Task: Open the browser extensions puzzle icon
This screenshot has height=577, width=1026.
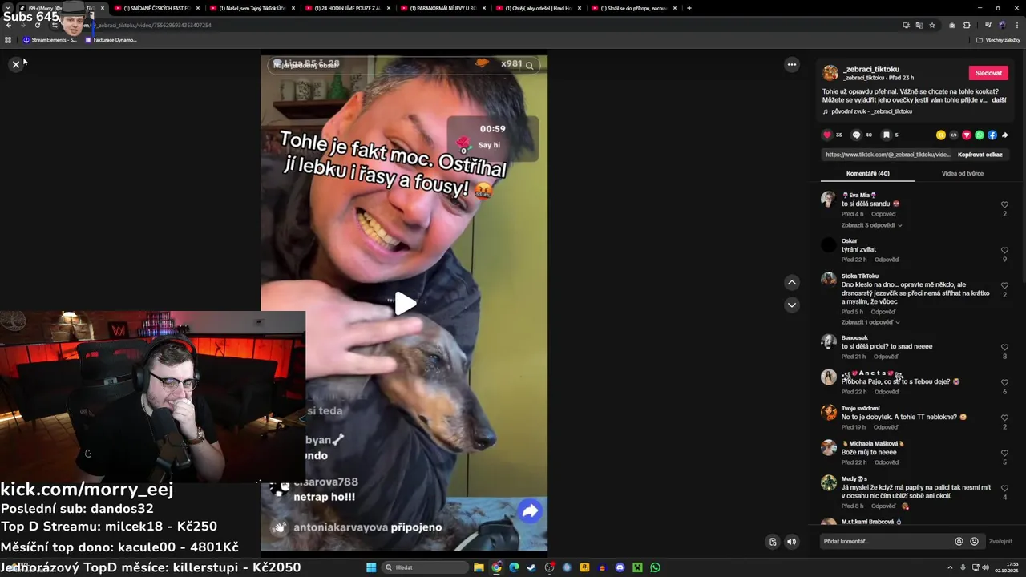Action: (x=967, y=25)
